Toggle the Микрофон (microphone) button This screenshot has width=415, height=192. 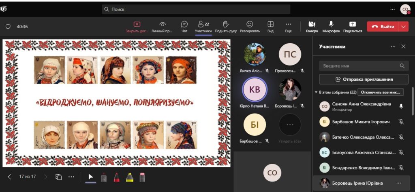coord(331,24)
